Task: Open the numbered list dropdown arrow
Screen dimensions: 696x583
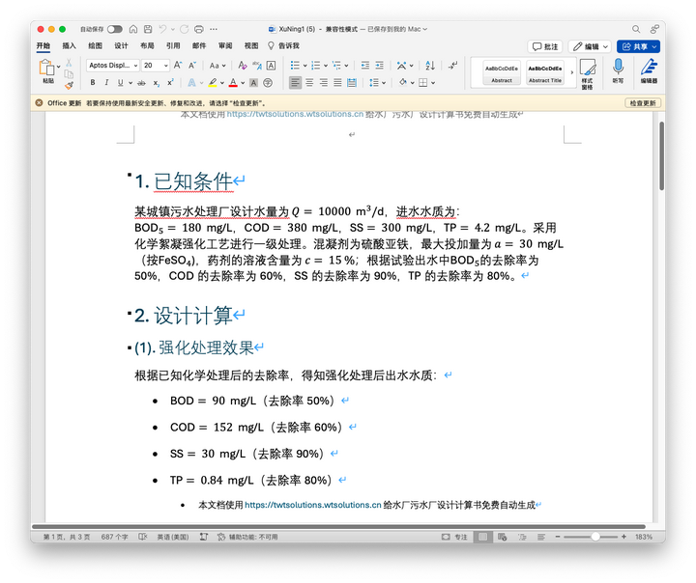Action: [x=326, y=66]
